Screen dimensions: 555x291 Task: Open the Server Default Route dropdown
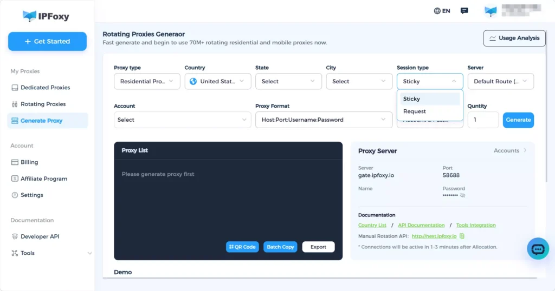point(500,82)
